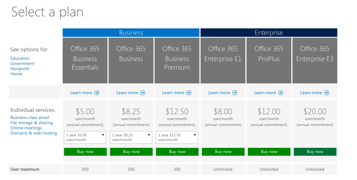
Task: Click the $20.00 price text
Action: [315, 112]
